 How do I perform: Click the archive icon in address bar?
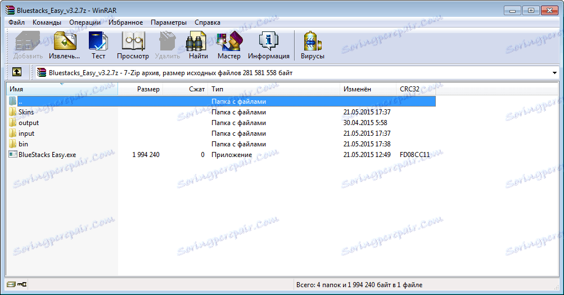coord(42,72)
